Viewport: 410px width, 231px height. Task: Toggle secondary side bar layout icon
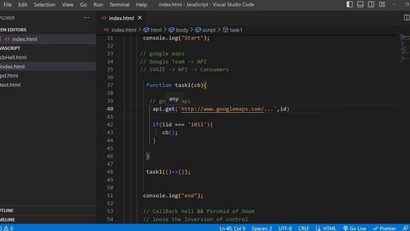coord(371,4)
